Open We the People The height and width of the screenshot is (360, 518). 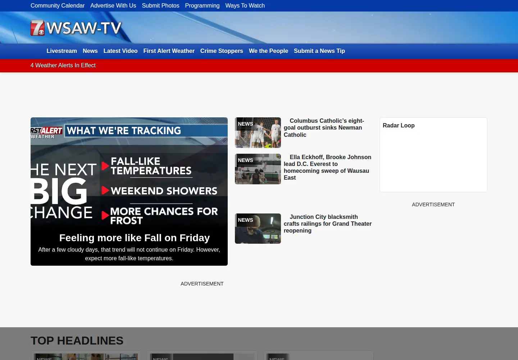(268, 51)
